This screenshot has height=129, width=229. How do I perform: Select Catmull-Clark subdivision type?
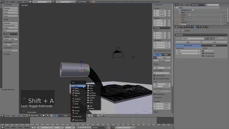coord(188,46)
